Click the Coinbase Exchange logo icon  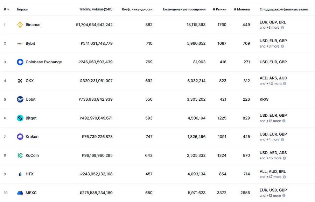[x=20, y=62]
